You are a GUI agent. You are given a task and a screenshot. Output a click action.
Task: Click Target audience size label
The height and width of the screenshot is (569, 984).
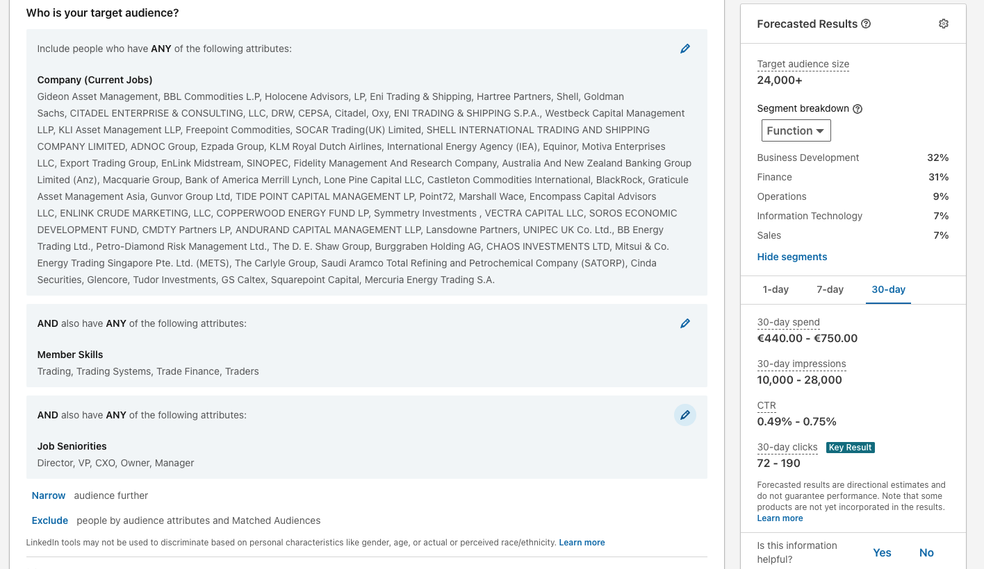[803, 64]
